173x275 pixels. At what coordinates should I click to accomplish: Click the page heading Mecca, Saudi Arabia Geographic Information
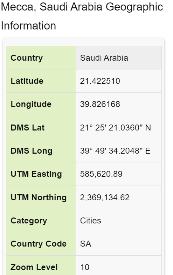point(82,16)
